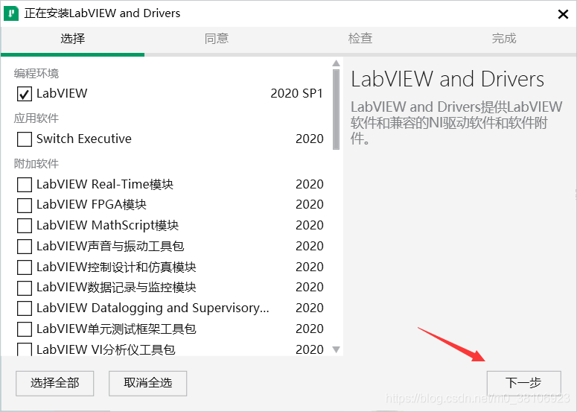Uncheck the LabVIEW 2020 SP1 checkbox
The width and height of the screenshot is (577, 412).
tap(25, 94)
